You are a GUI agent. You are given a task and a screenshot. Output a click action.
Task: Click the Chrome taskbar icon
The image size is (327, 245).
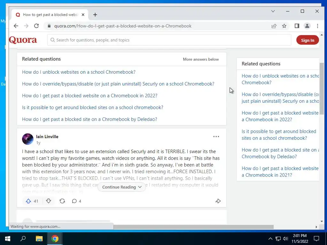[55, 239]
